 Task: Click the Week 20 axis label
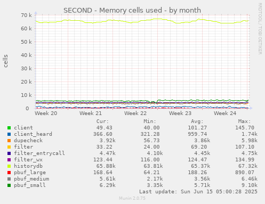point(46,113)
